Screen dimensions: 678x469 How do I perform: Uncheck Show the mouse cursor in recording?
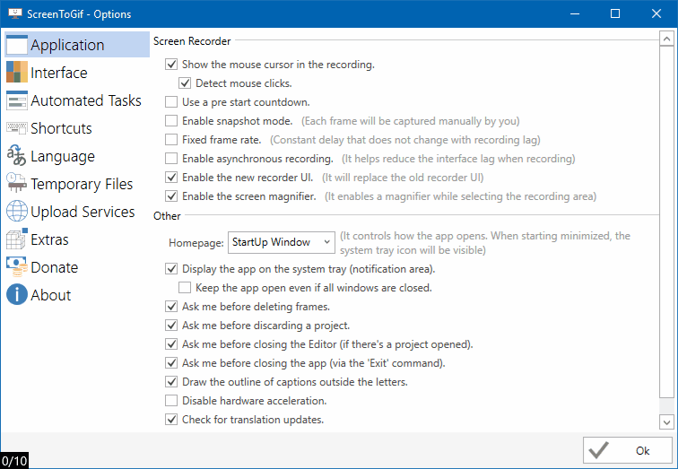click(x=171, y=65)
